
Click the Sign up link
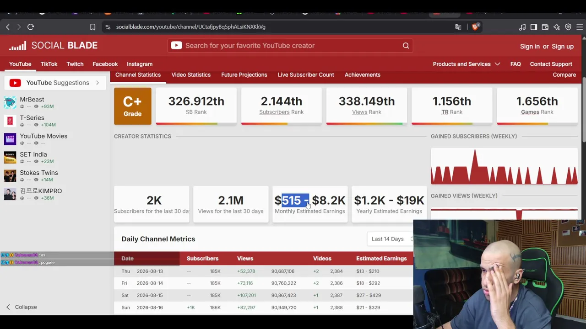point(563,46)
